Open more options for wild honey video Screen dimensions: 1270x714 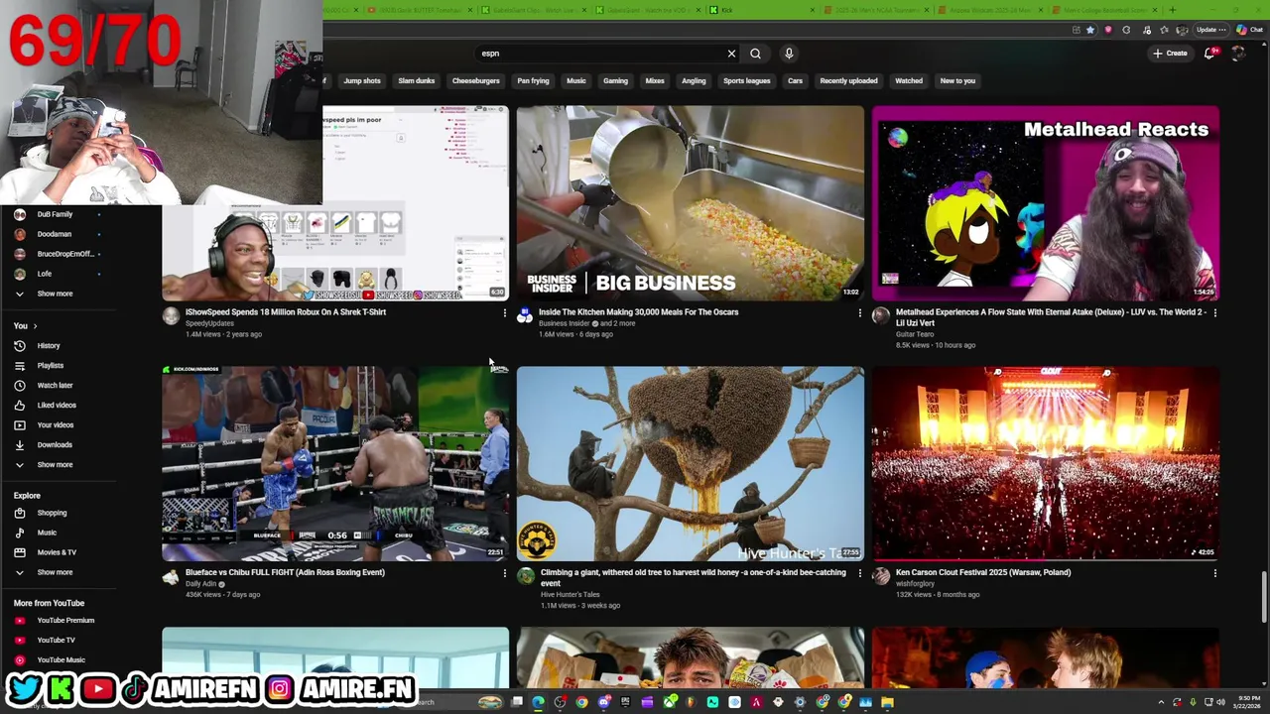860,573
